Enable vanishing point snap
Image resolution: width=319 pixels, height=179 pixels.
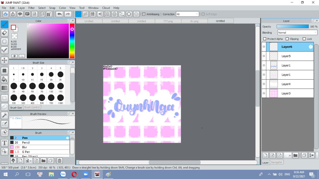tap(100, 14)
